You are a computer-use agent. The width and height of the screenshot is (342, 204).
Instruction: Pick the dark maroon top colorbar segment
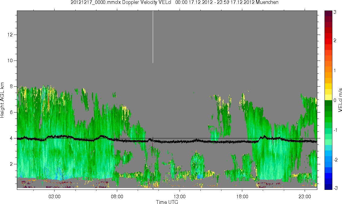[x=328, y=13]
